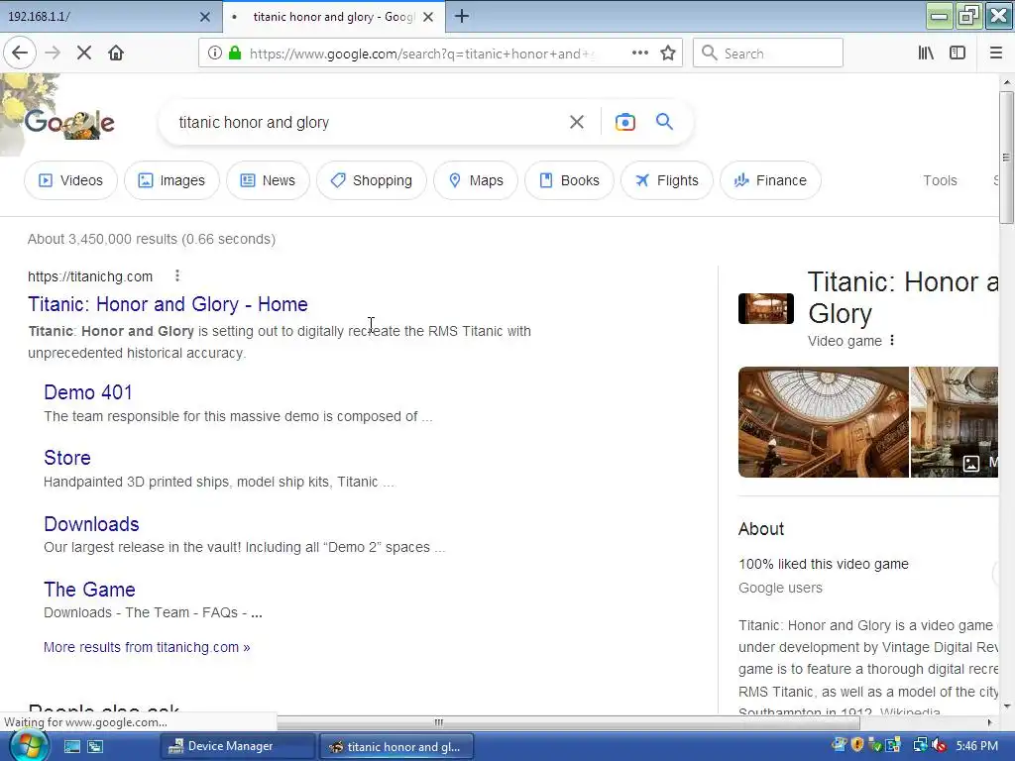This screenshot has width=1015, height=761.
Task: Click the taskbar clock showing 5:46 PM
Action: pyautogui.click(x=976, y=746)
